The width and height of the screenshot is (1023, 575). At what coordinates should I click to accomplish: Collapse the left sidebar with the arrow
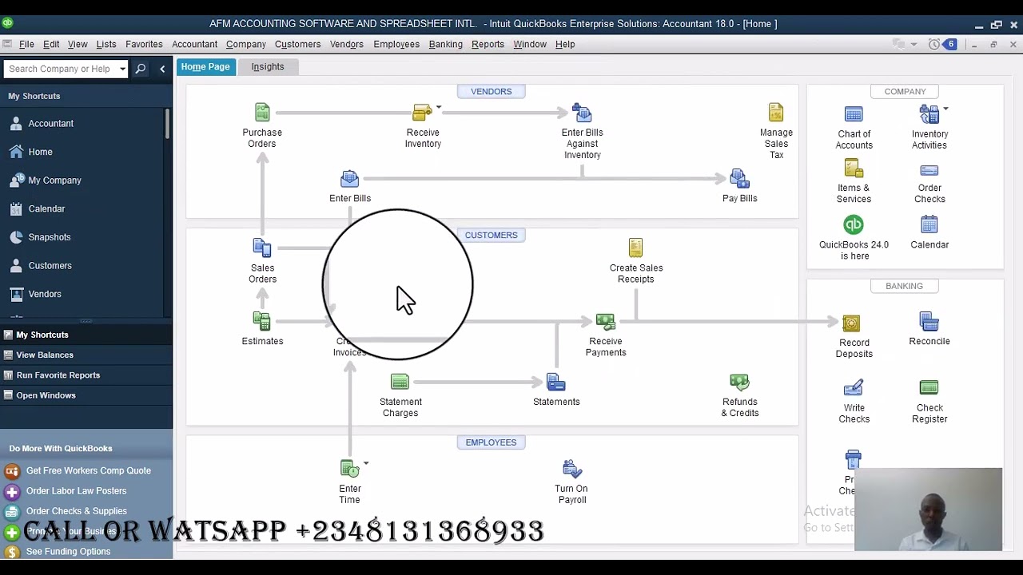tap(162, 69)
